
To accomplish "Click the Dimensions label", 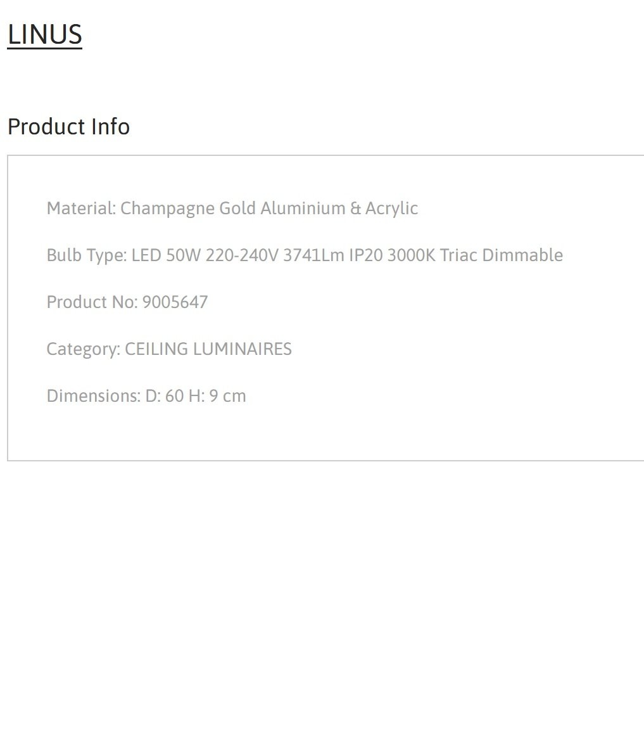I will point(94,396).
